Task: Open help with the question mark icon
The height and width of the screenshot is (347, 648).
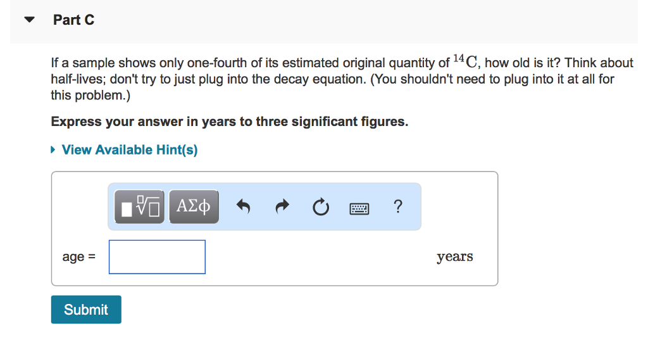Action: [x=398, y=206]
